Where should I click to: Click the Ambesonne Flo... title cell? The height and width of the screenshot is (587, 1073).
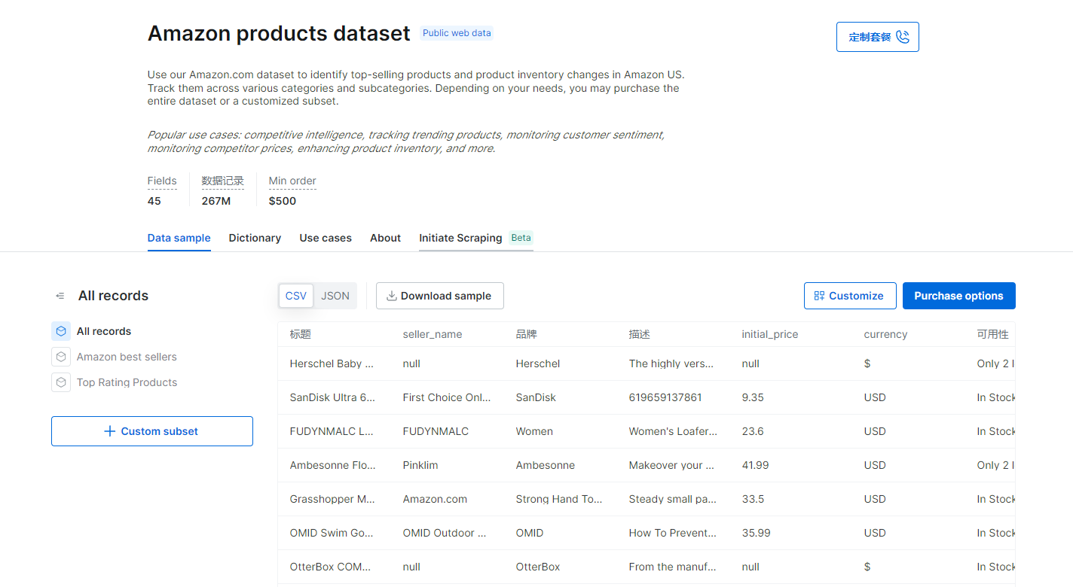(x=332, y=465)
